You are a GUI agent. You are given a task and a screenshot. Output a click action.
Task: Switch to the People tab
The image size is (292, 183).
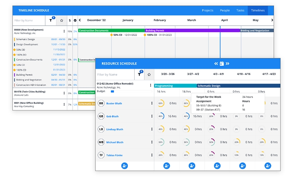(225, 11)
